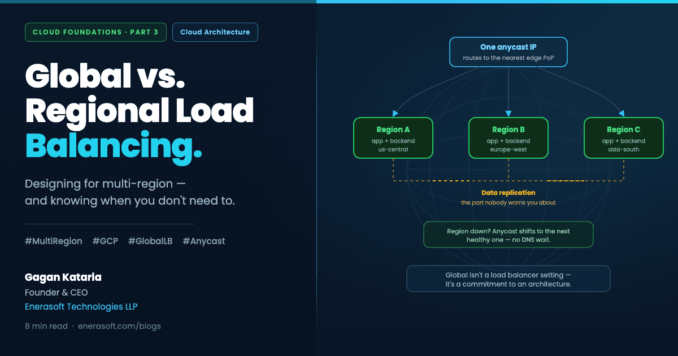This screenshot has width=678, height=356.
Task: Click the arrowhead pointing to Region C
Action: coord(621,114)
